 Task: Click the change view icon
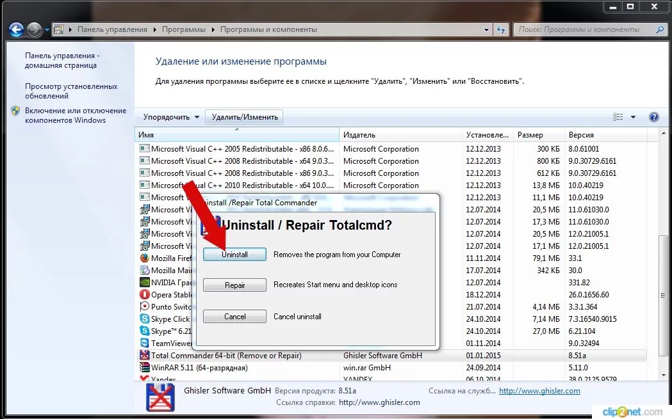pos(618,117)
